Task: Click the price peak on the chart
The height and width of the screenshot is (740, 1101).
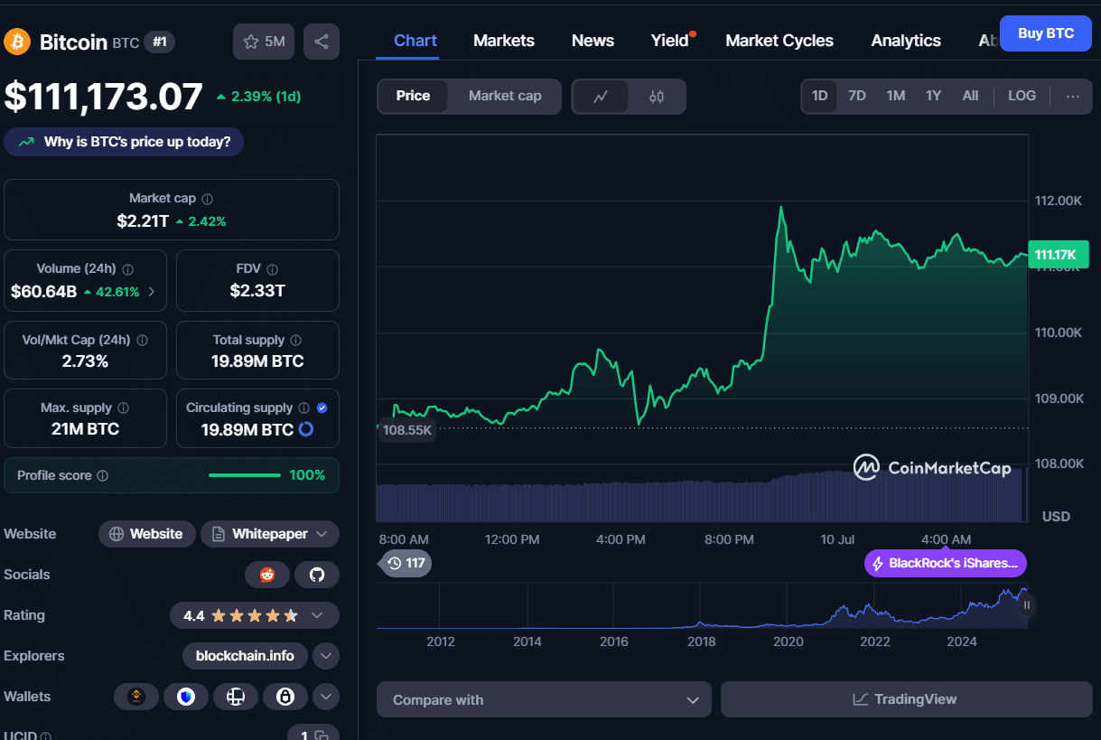Action: (780, 208)
